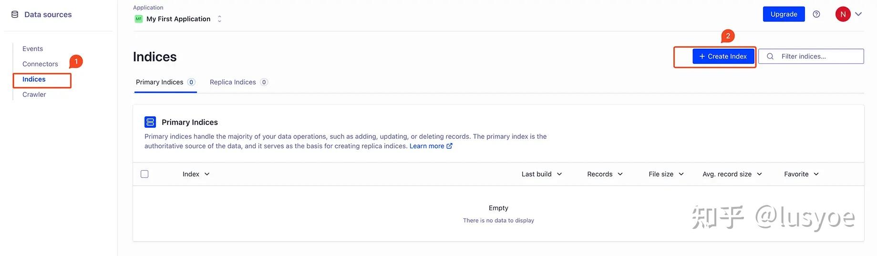This screenshot has height=256, width=877.
Task: Go to Crawler in the sidebar
Action: tap(34, 94)
